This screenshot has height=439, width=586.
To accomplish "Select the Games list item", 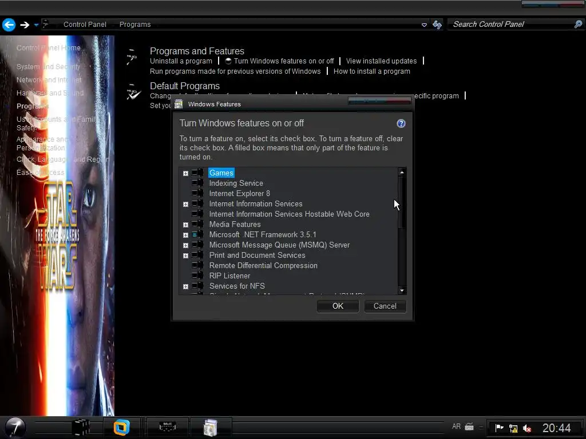I will pyautogui.click(x=221, y=173).
